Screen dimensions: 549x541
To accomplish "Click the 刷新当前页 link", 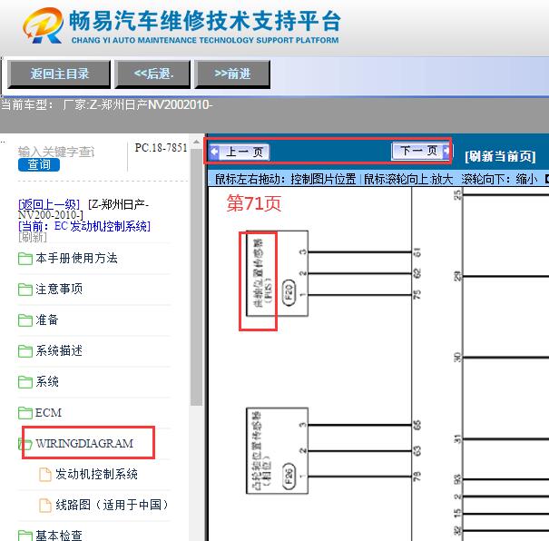I will point(500,156).
